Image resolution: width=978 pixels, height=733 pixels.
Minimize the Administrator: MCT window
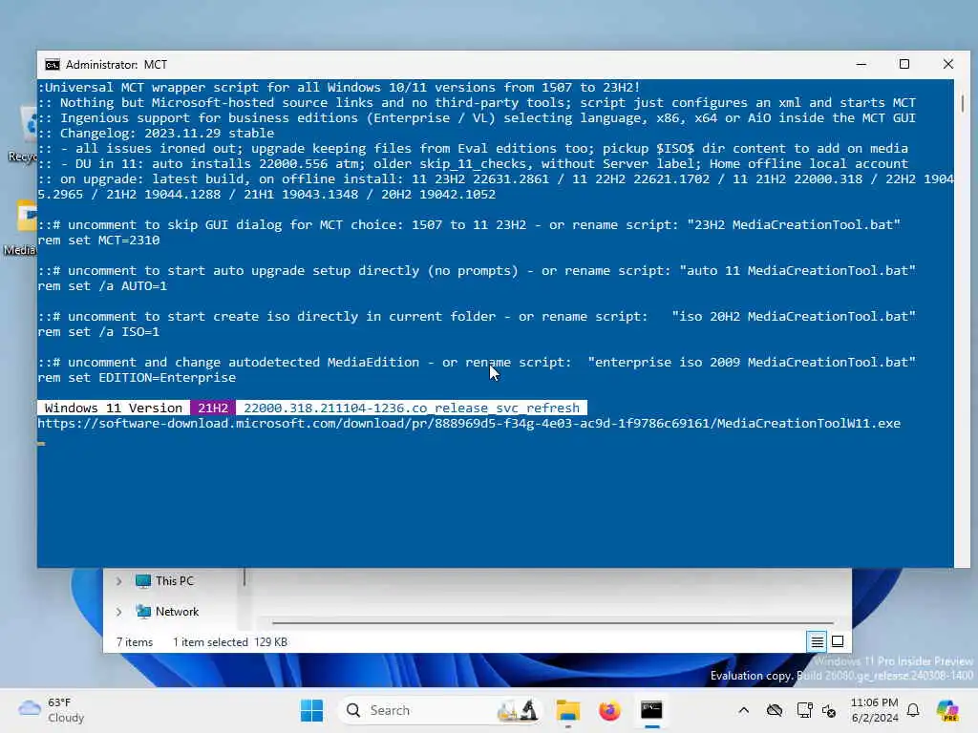tap(861, 64)
